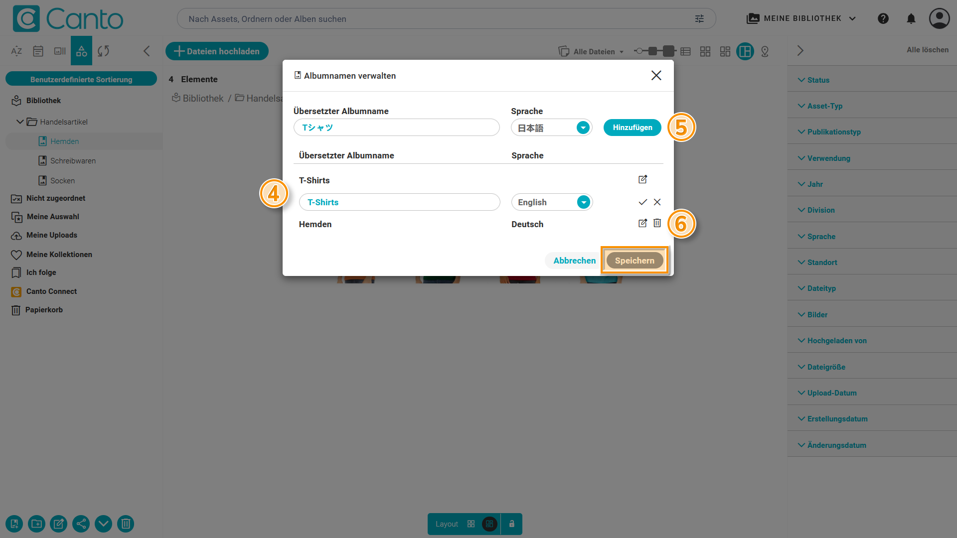This screenshot has width=957, height=538.
Task: Click the thumbnail size slider
Action: [653, 51]
